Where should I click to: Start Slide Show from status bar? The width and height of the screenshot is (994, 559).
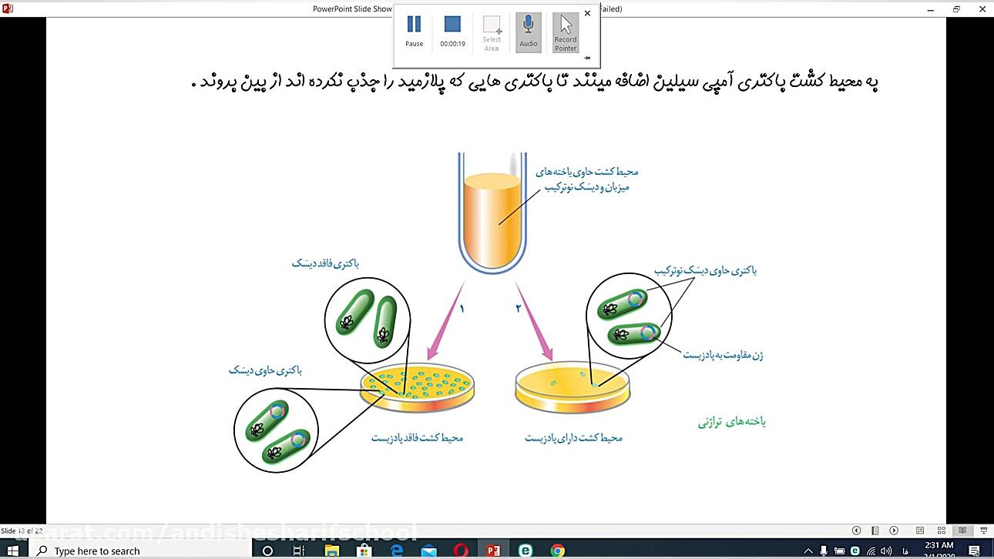[x=983, y=531]
